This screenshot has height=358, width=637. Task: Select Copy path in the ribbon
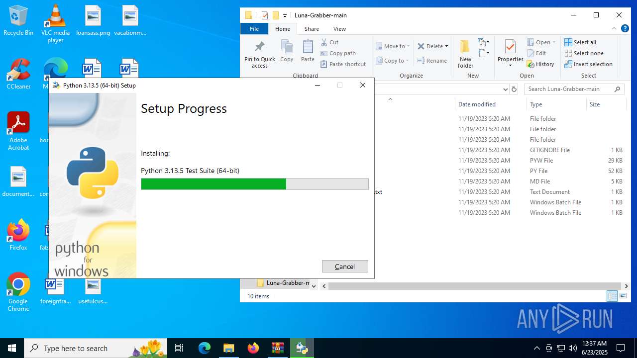click(x=338, y=53)
